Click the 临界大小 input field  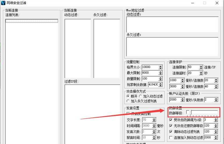click(150, 67)
